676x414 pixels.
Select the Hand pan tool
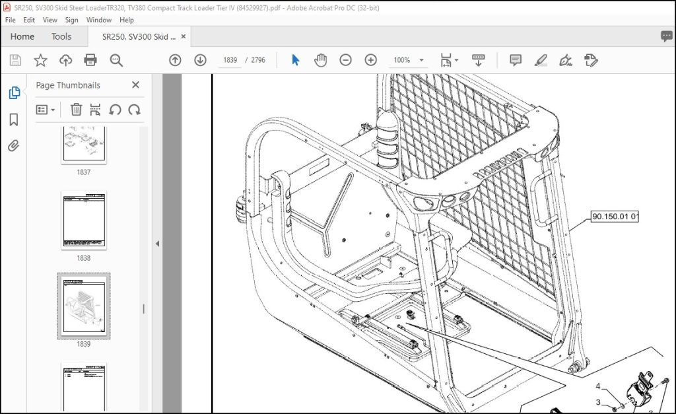pos(320,60)
